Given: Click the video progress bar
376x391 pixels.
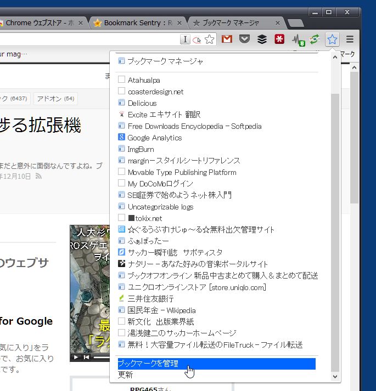Looking at the screenshot, I should pyautogui.click(x=101, y=358).
